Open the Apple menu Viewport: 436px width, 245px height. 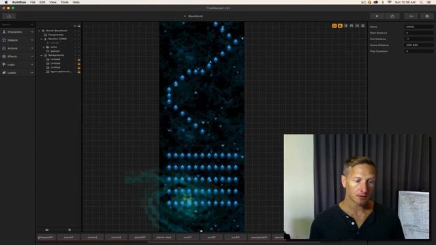6,2
